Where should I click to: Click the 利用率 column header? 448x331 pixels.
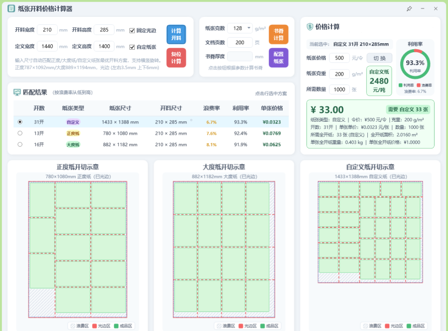(240, 108)
